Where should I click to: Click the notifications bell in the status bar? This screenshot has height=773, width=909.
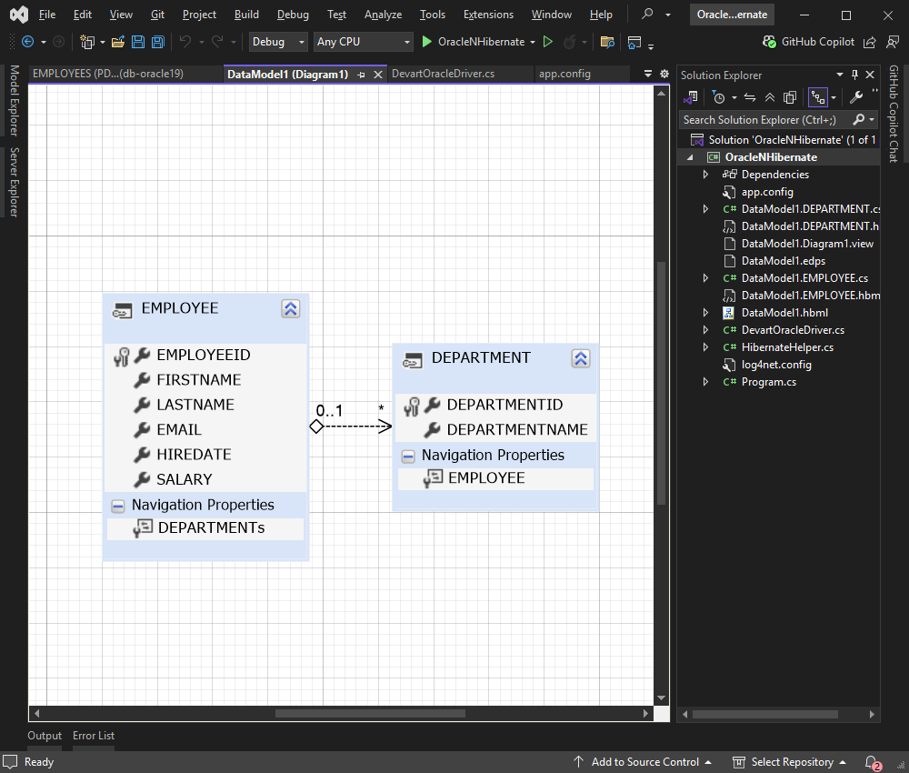click(869, 761)
